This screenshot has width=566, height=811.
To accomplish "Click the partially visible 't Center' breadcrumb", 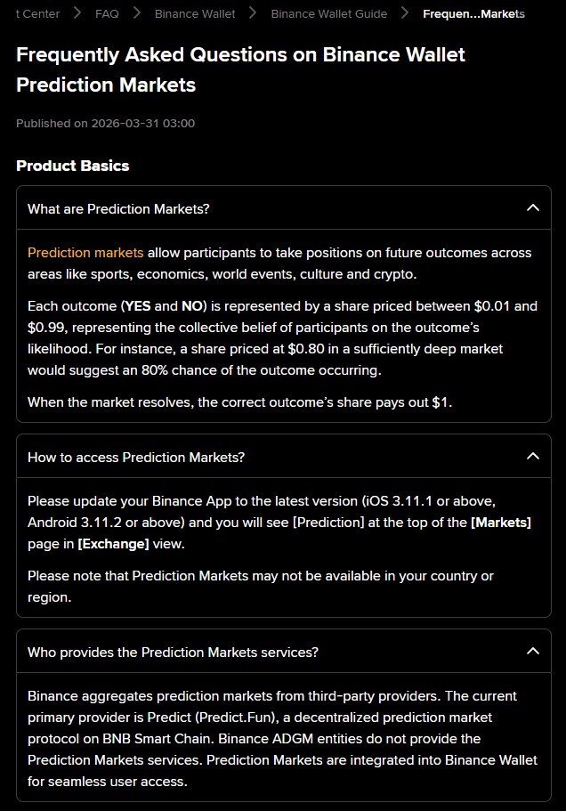I will (38, 14).
